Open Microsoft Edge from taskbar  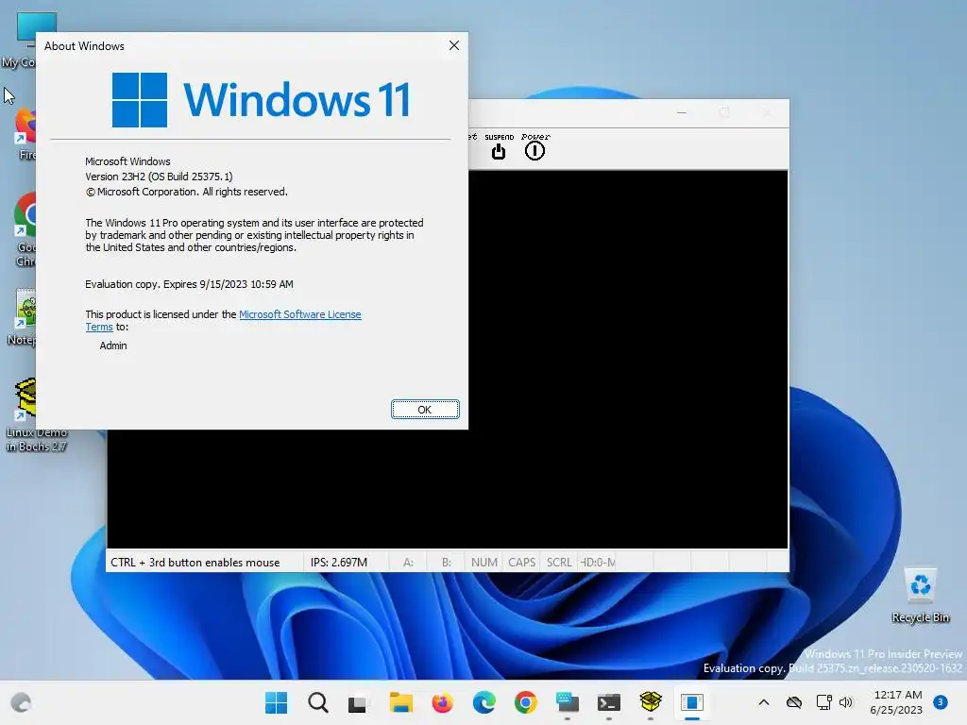[x=483, y=702]
